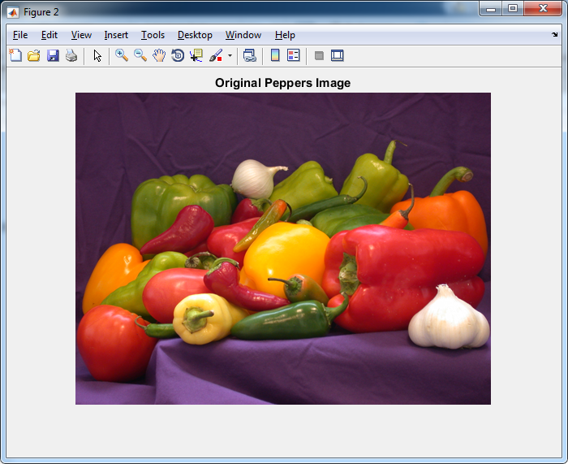Toggle the Zoom Out magnifier tool
The width and height of the screenshot is (568, 464).
(x=140, y=55)
